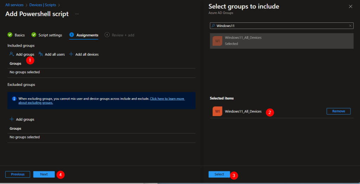The width and height of the screenshot is (360, 184).
Task: Click in the Windows11 search field
Action: tap(281, 26)
